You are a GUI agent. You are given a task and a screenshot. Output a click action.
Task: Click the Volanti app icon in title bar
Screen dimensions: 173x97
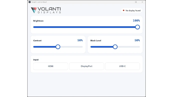pyautogui.click(x=30, y=2)
